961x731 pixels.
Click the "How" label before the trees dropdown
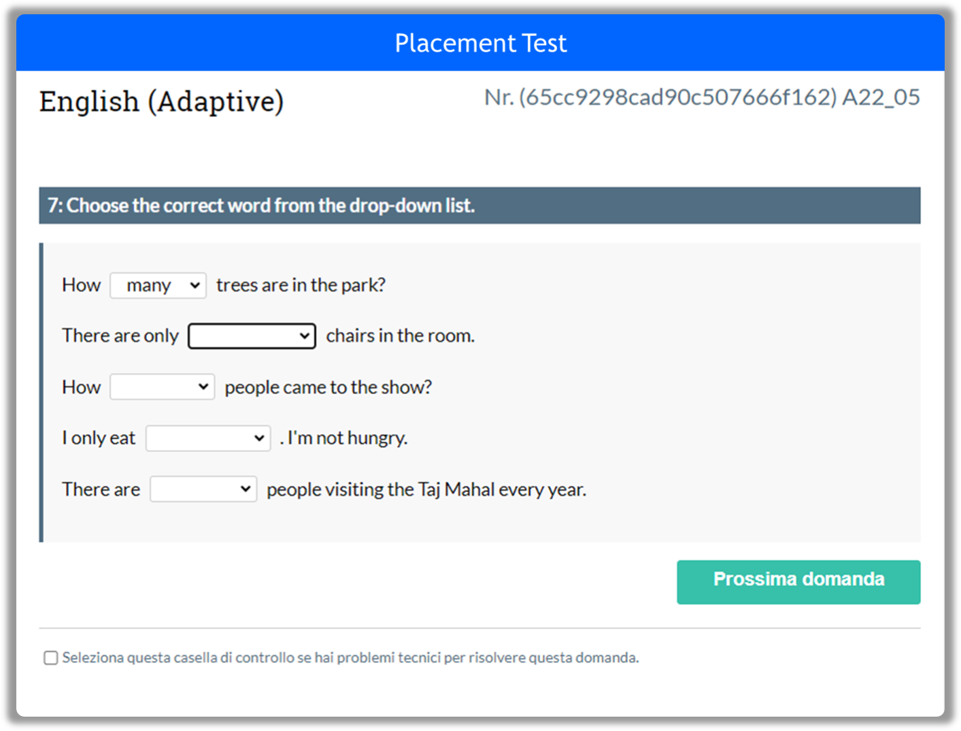(81, 285)
